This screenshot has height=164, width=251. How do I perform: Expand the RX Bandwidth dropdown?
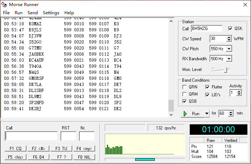(x=229, y=59)
